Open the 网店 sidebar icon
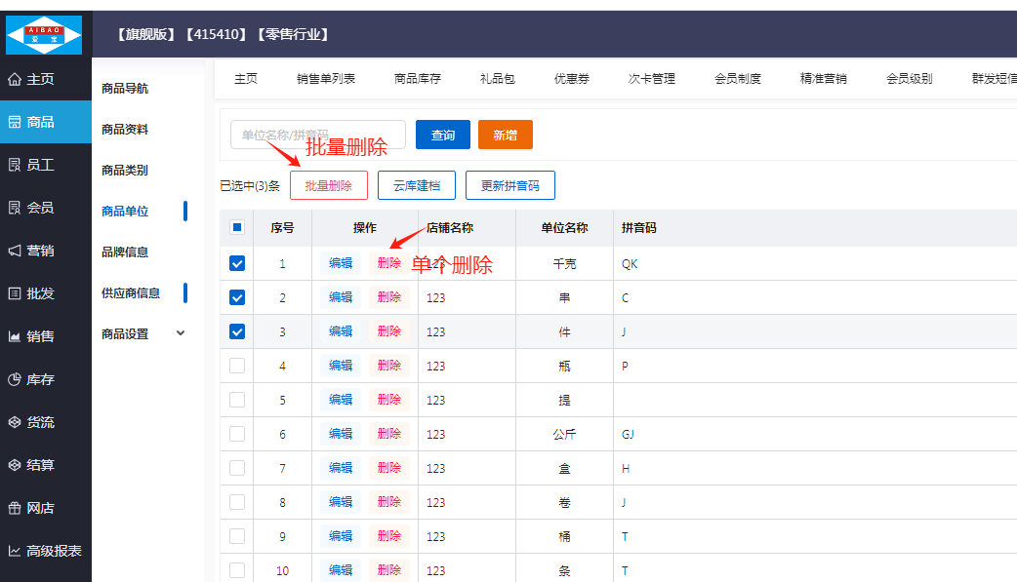The height and width of the screenshot is (582, 1017). (x=15, y=509)
